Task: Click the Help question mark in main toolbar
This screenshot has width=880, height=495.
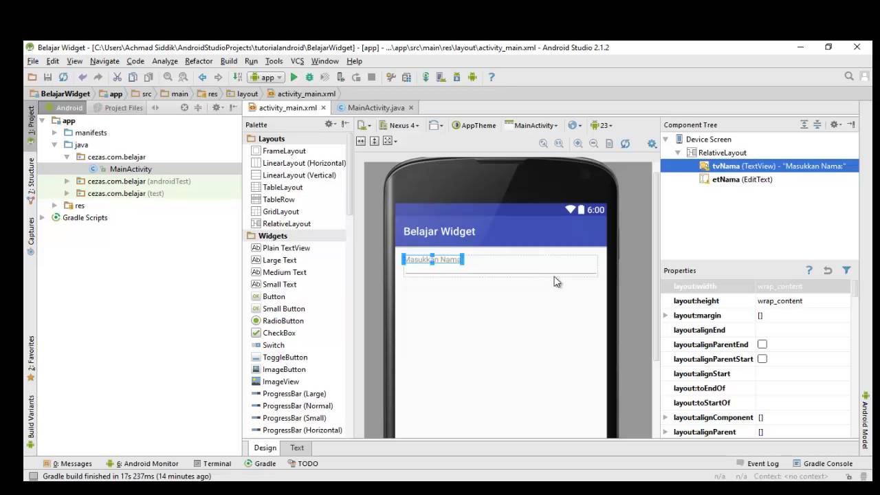Action: pos(491,77)
